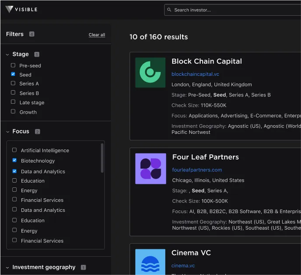Check the last Financial Services checkbox

(x=14, y=240)
